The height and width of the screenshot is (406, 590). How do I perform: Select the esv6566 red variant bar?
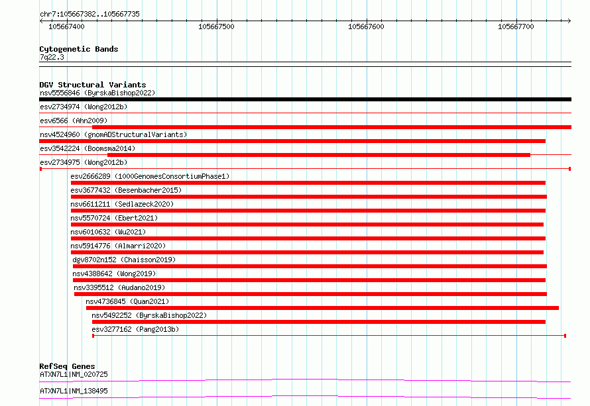332,127
